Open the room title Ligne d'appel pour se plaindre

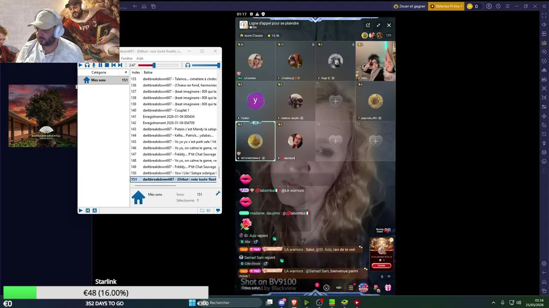274,23
